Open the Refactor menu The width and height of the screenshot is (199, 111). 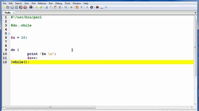click(x=42, y=3)
